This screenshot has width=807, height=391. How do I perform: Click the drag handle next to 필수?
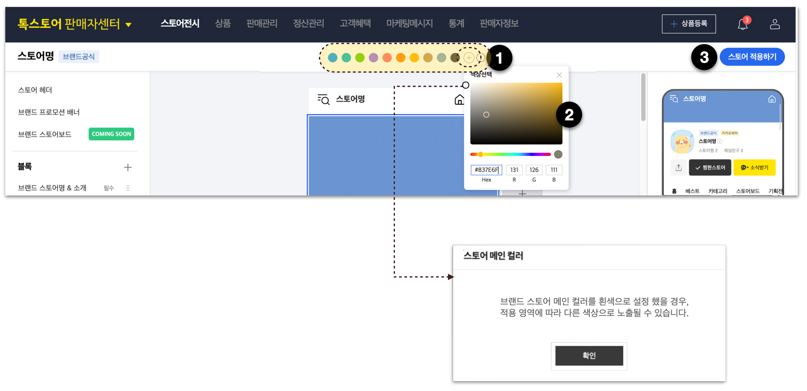(x=128, y=188)
